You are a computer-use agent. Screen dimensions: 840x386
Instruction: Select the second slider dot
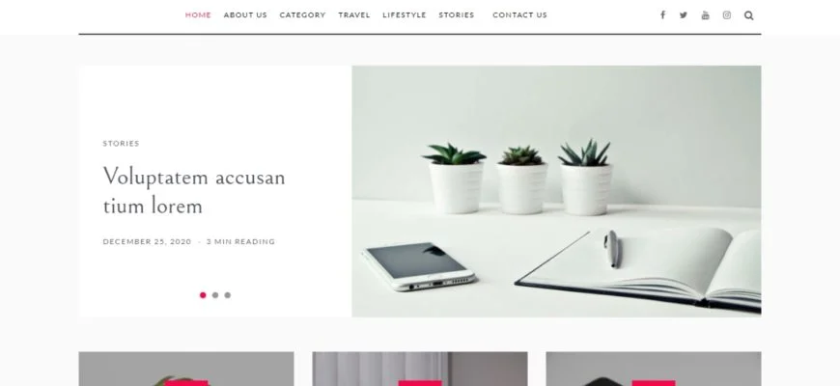click(x=214, y=295)
